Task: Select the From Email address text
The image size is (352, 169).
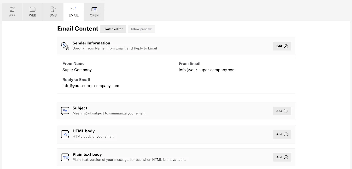Action: pos(207,70)
